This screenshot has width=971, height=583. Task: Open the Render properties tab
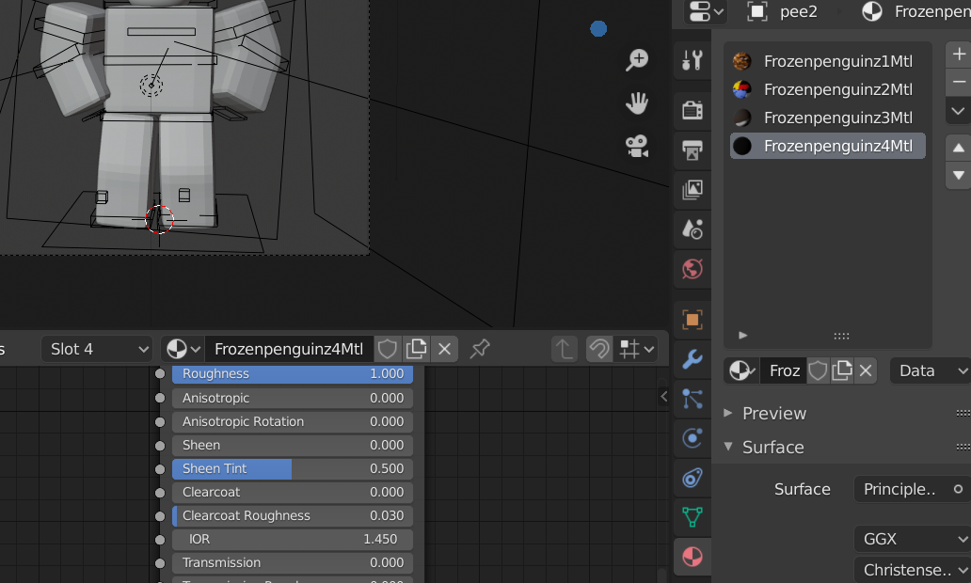point(692,110)
